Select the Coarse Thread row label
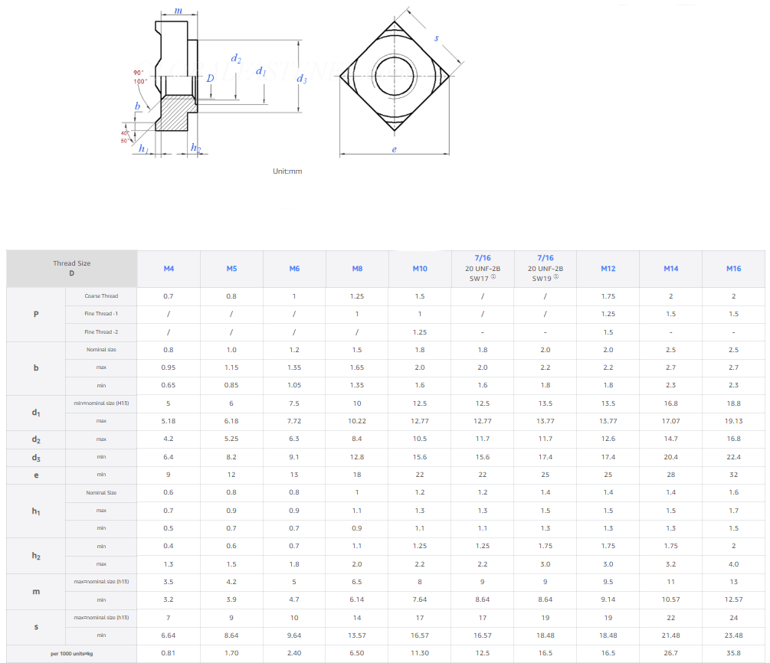The width and height of the screenshot is (770, 663). pos(101,296)
